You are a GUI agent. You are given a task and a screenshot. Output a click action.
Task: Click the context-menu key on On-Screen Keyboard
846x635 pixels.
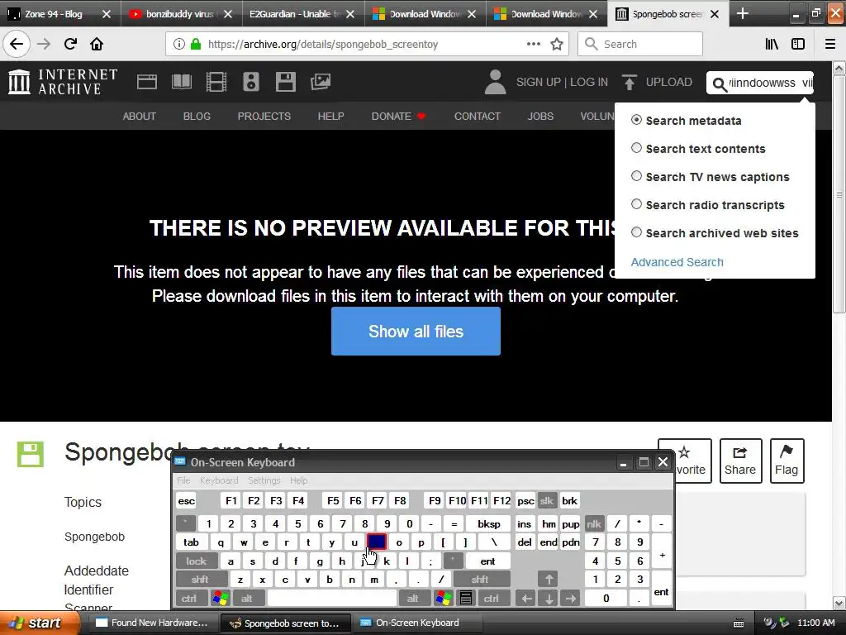coord(466,598)
